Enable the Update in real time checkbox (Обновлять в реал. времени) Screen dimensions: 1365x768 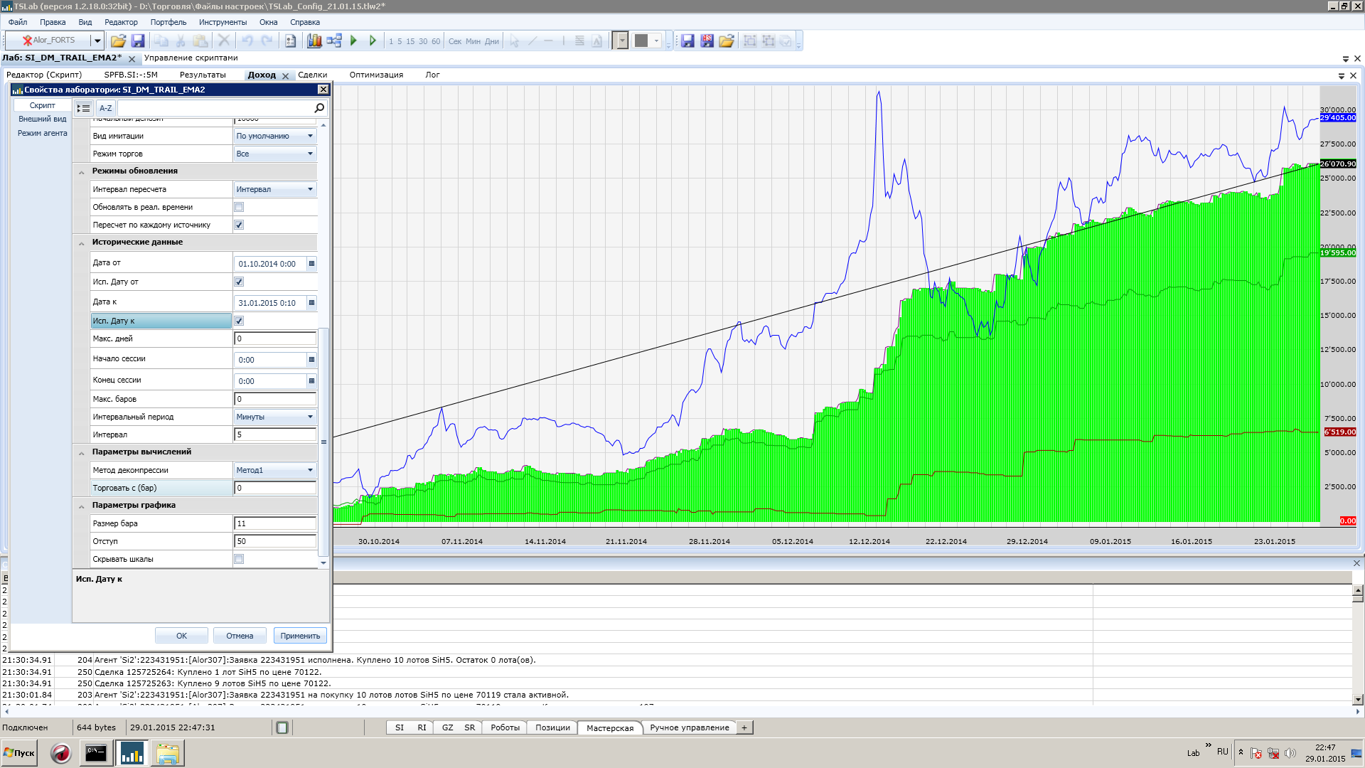[x=239, y=207]
